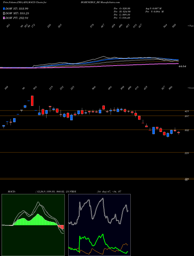Click the '397' price axis label
Viewport: 194px width, 256px height.
[187, 116]
